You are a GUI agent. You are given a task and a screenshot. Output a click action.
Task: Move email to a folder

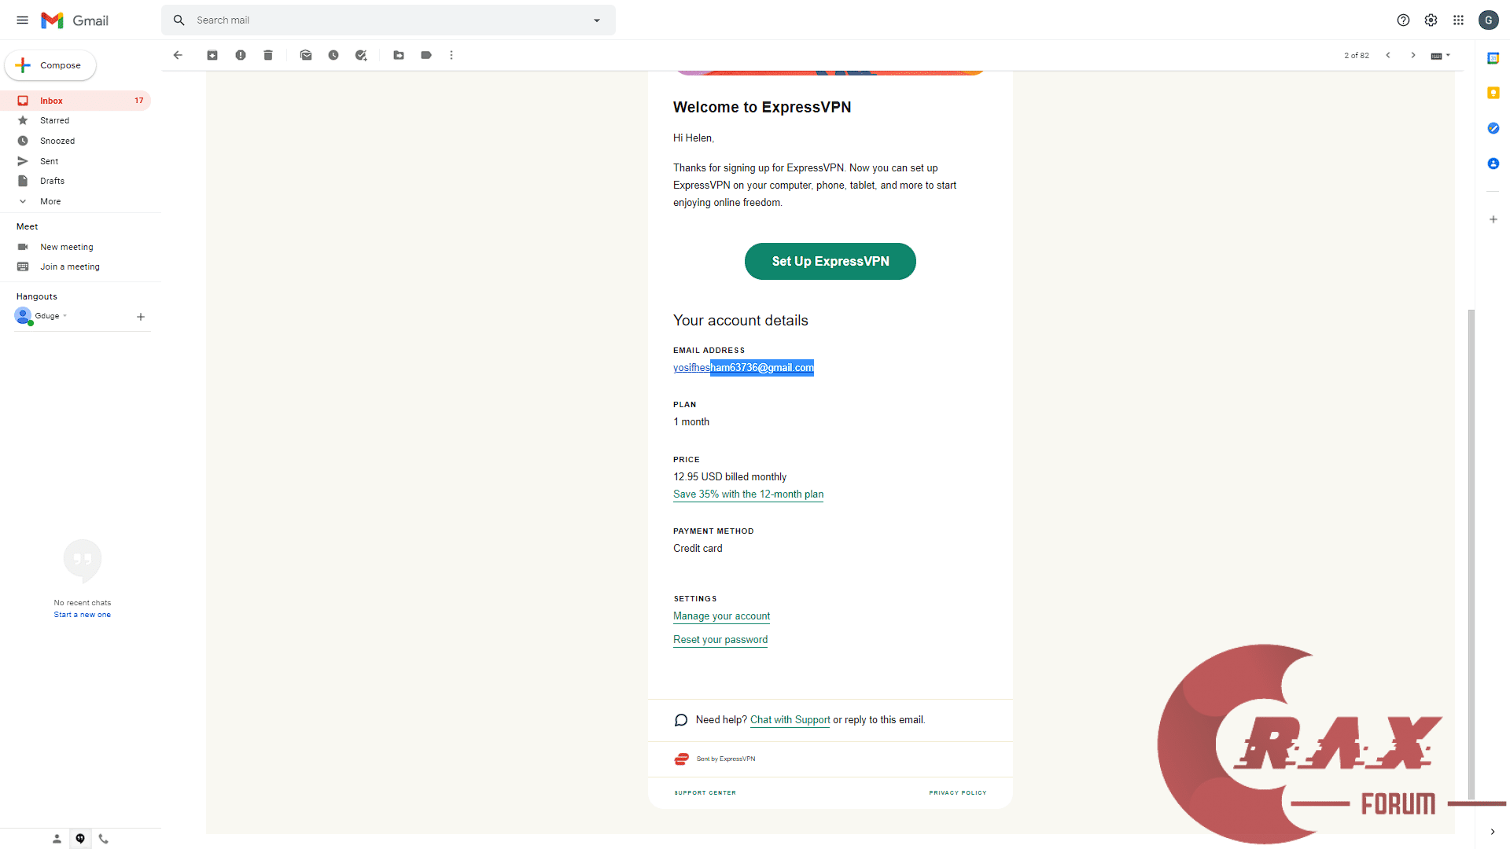[399, 55]
